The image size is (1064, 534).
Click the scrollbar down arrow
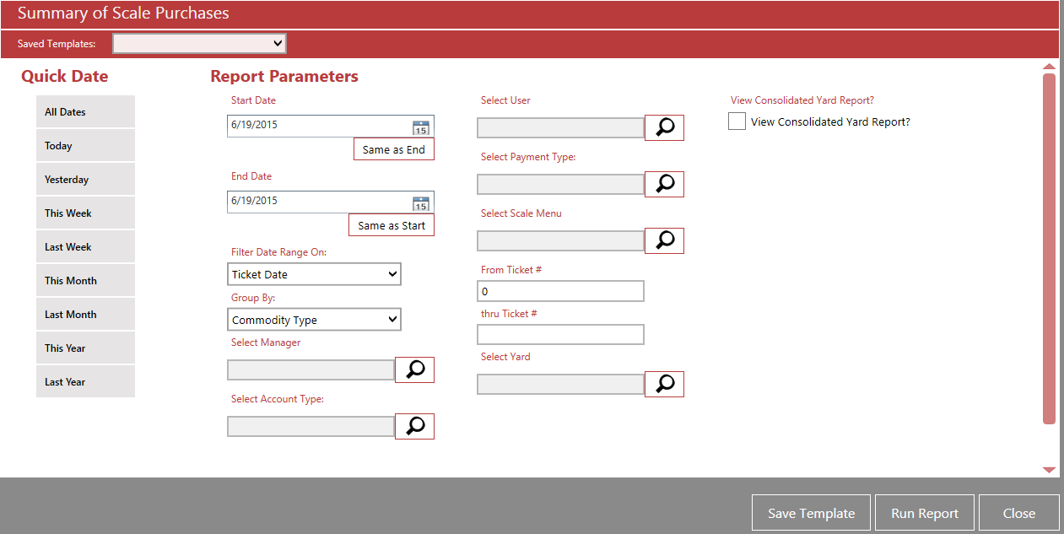[x=1049, y=470]
